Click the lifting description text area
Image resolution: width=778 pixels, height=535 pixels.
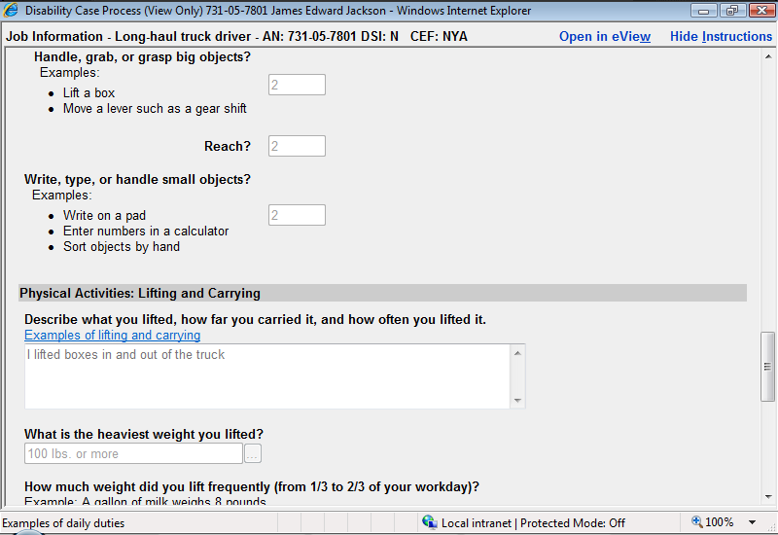[267, 375]
